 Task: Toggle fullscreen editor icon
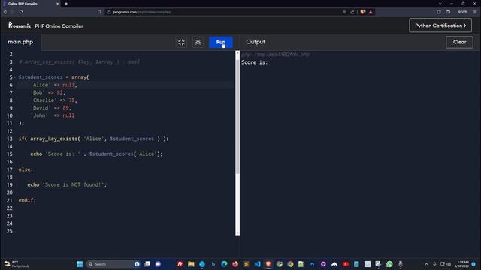[x=181, y=42]
